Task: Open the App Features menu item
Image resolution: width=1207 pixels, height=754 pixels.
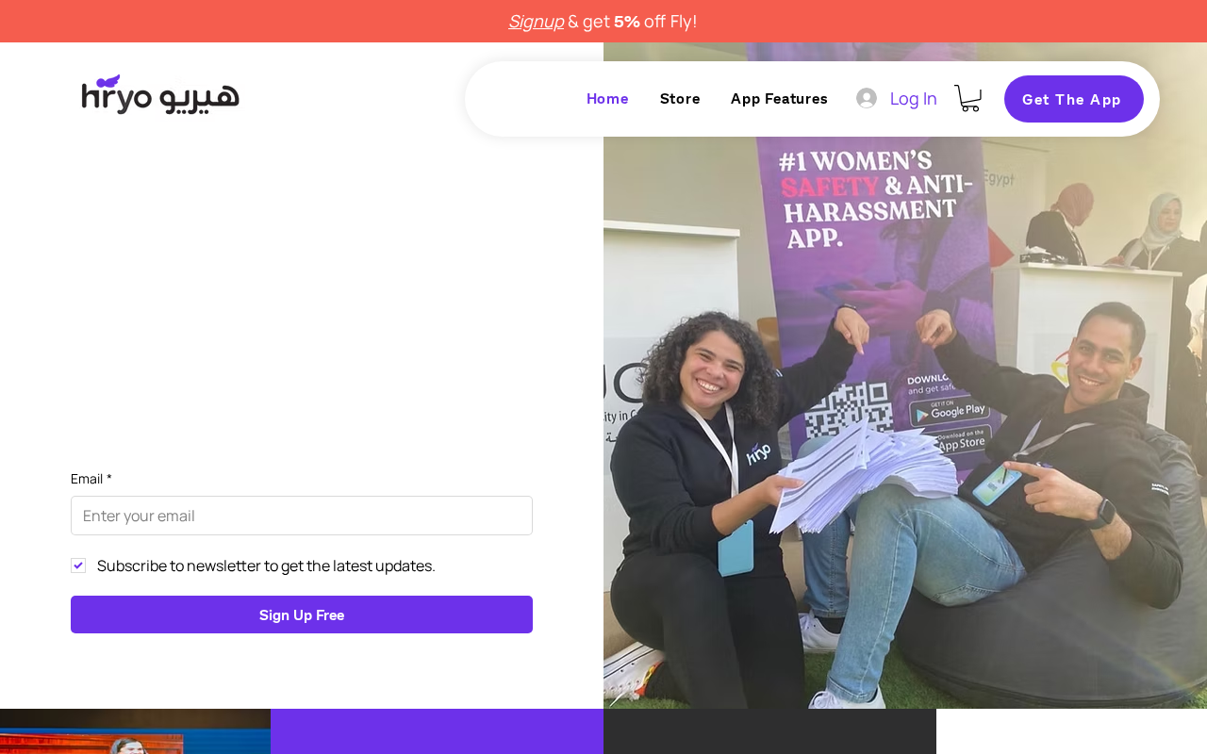Action: tap(779, 98)
